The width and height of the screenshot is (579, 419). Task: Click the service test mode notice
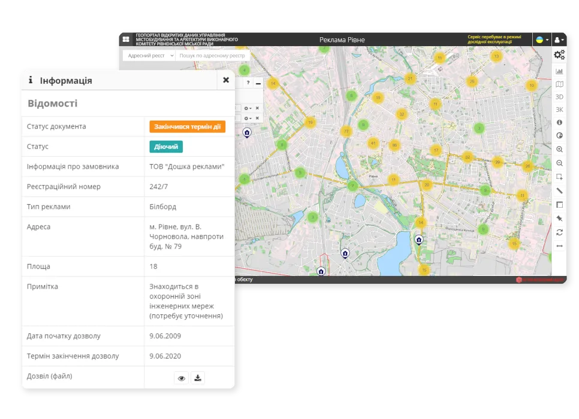(x=494, y=40)
